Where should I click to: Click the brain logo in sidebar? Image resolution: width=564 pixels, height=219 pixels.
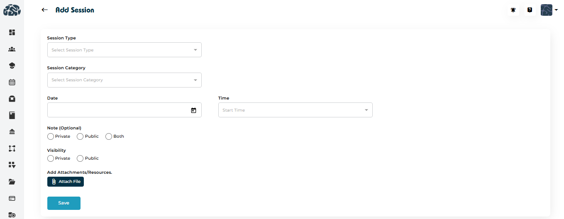pos(12,10)
